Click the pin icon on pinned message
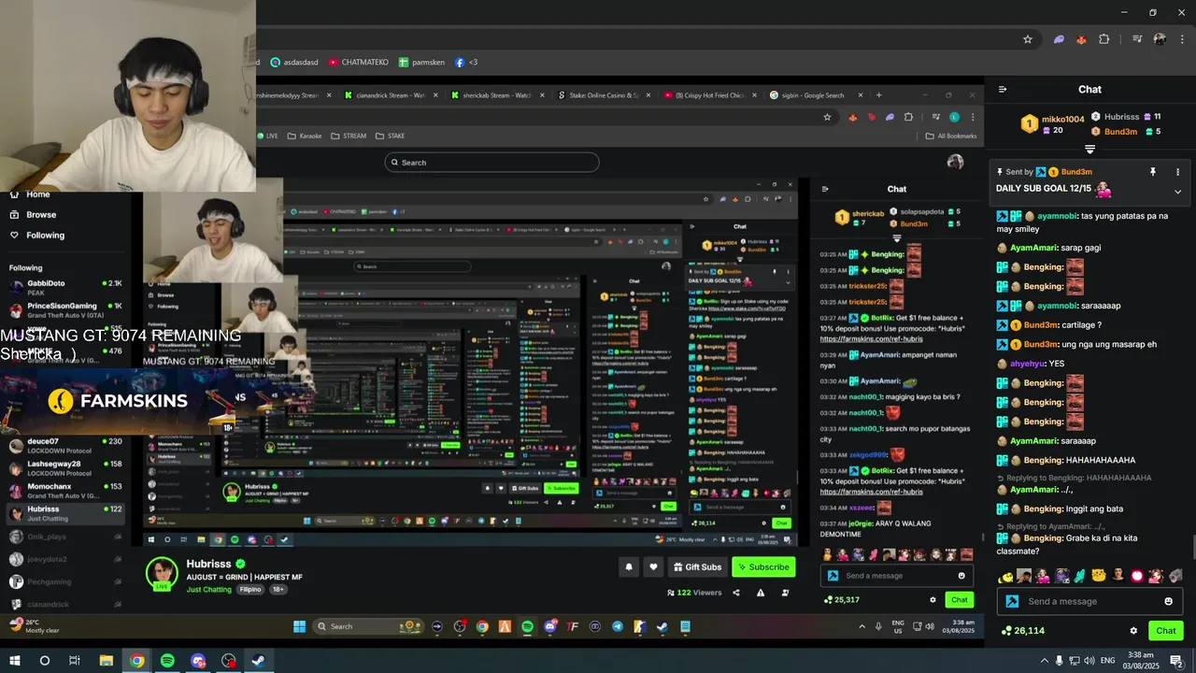 coord(1153,172)
